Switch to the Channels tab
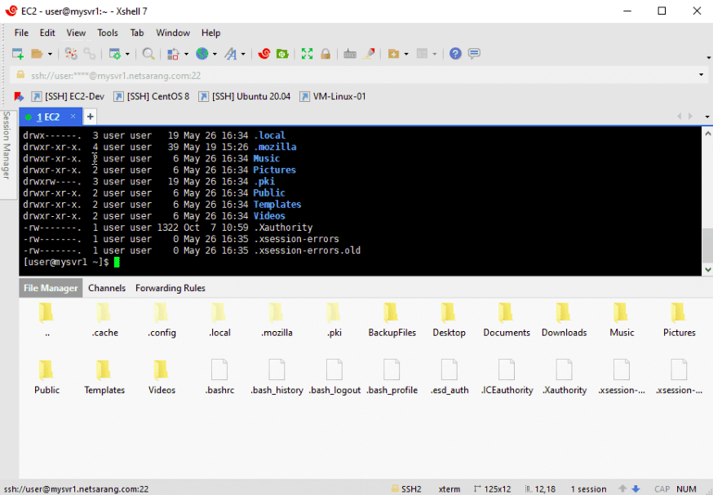Viewport: 713px width, 495px height. (107, 288)
